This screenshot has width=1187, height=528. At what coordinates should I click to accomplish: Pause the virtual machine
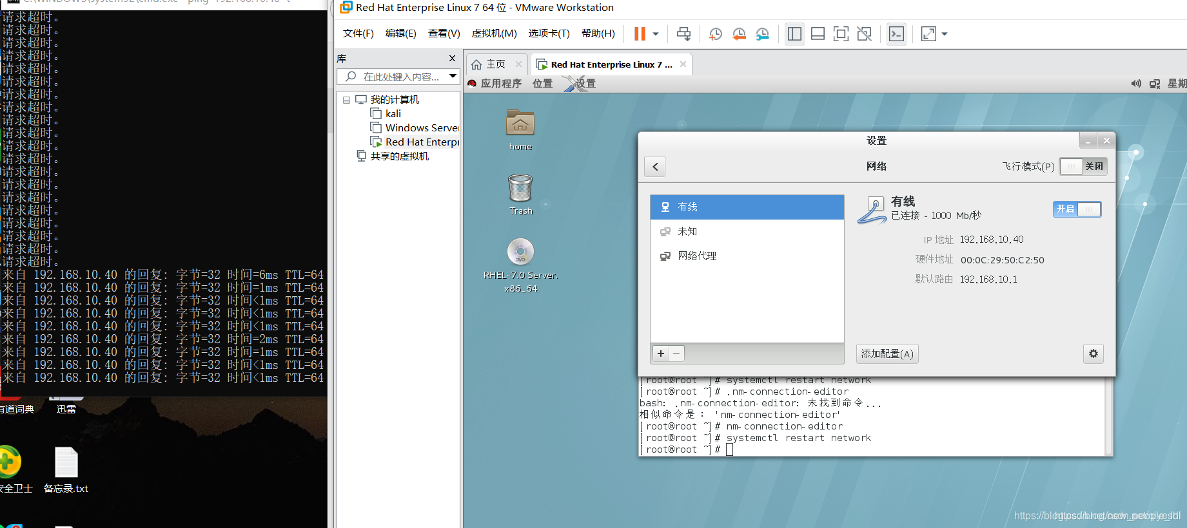point(640,34)
